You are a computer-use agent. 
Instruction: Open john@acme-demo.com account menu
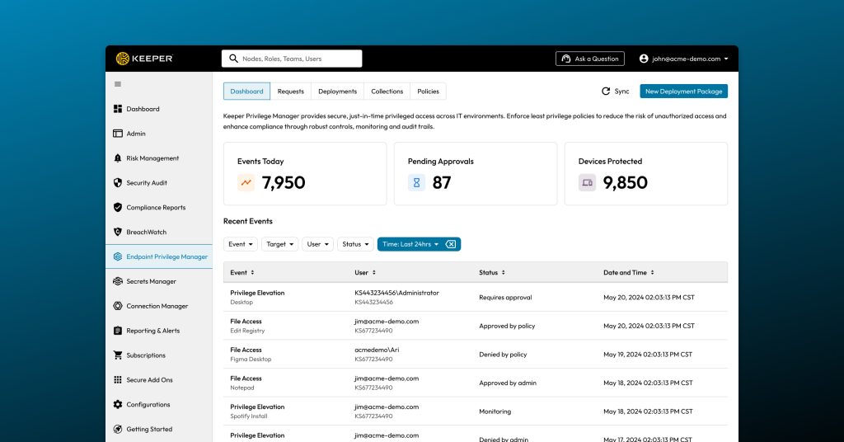[683, 59]
